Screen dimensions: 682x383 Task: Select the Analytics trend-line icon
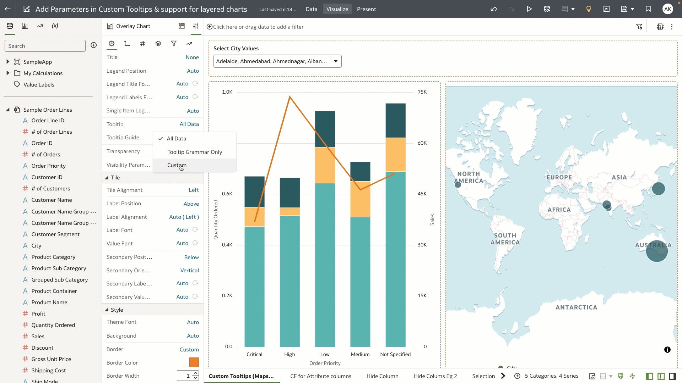click(x=189, y=43)
